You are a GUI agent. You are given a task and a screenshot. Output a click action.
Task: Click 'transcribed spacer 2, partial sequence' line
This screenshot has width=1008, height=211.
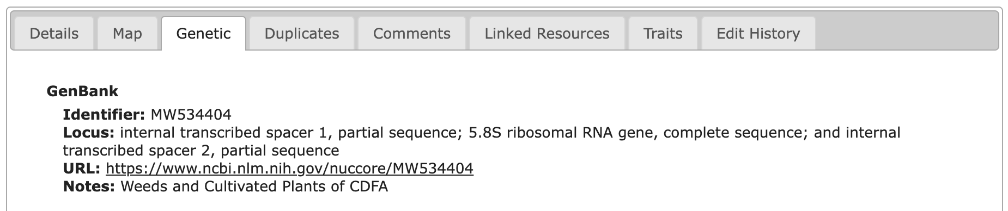[201, 151]
